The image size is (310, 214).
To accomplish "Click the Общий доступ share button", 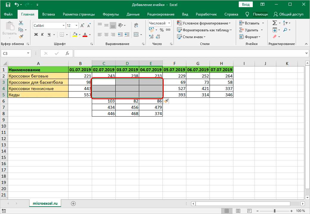I will click(289, 14).
